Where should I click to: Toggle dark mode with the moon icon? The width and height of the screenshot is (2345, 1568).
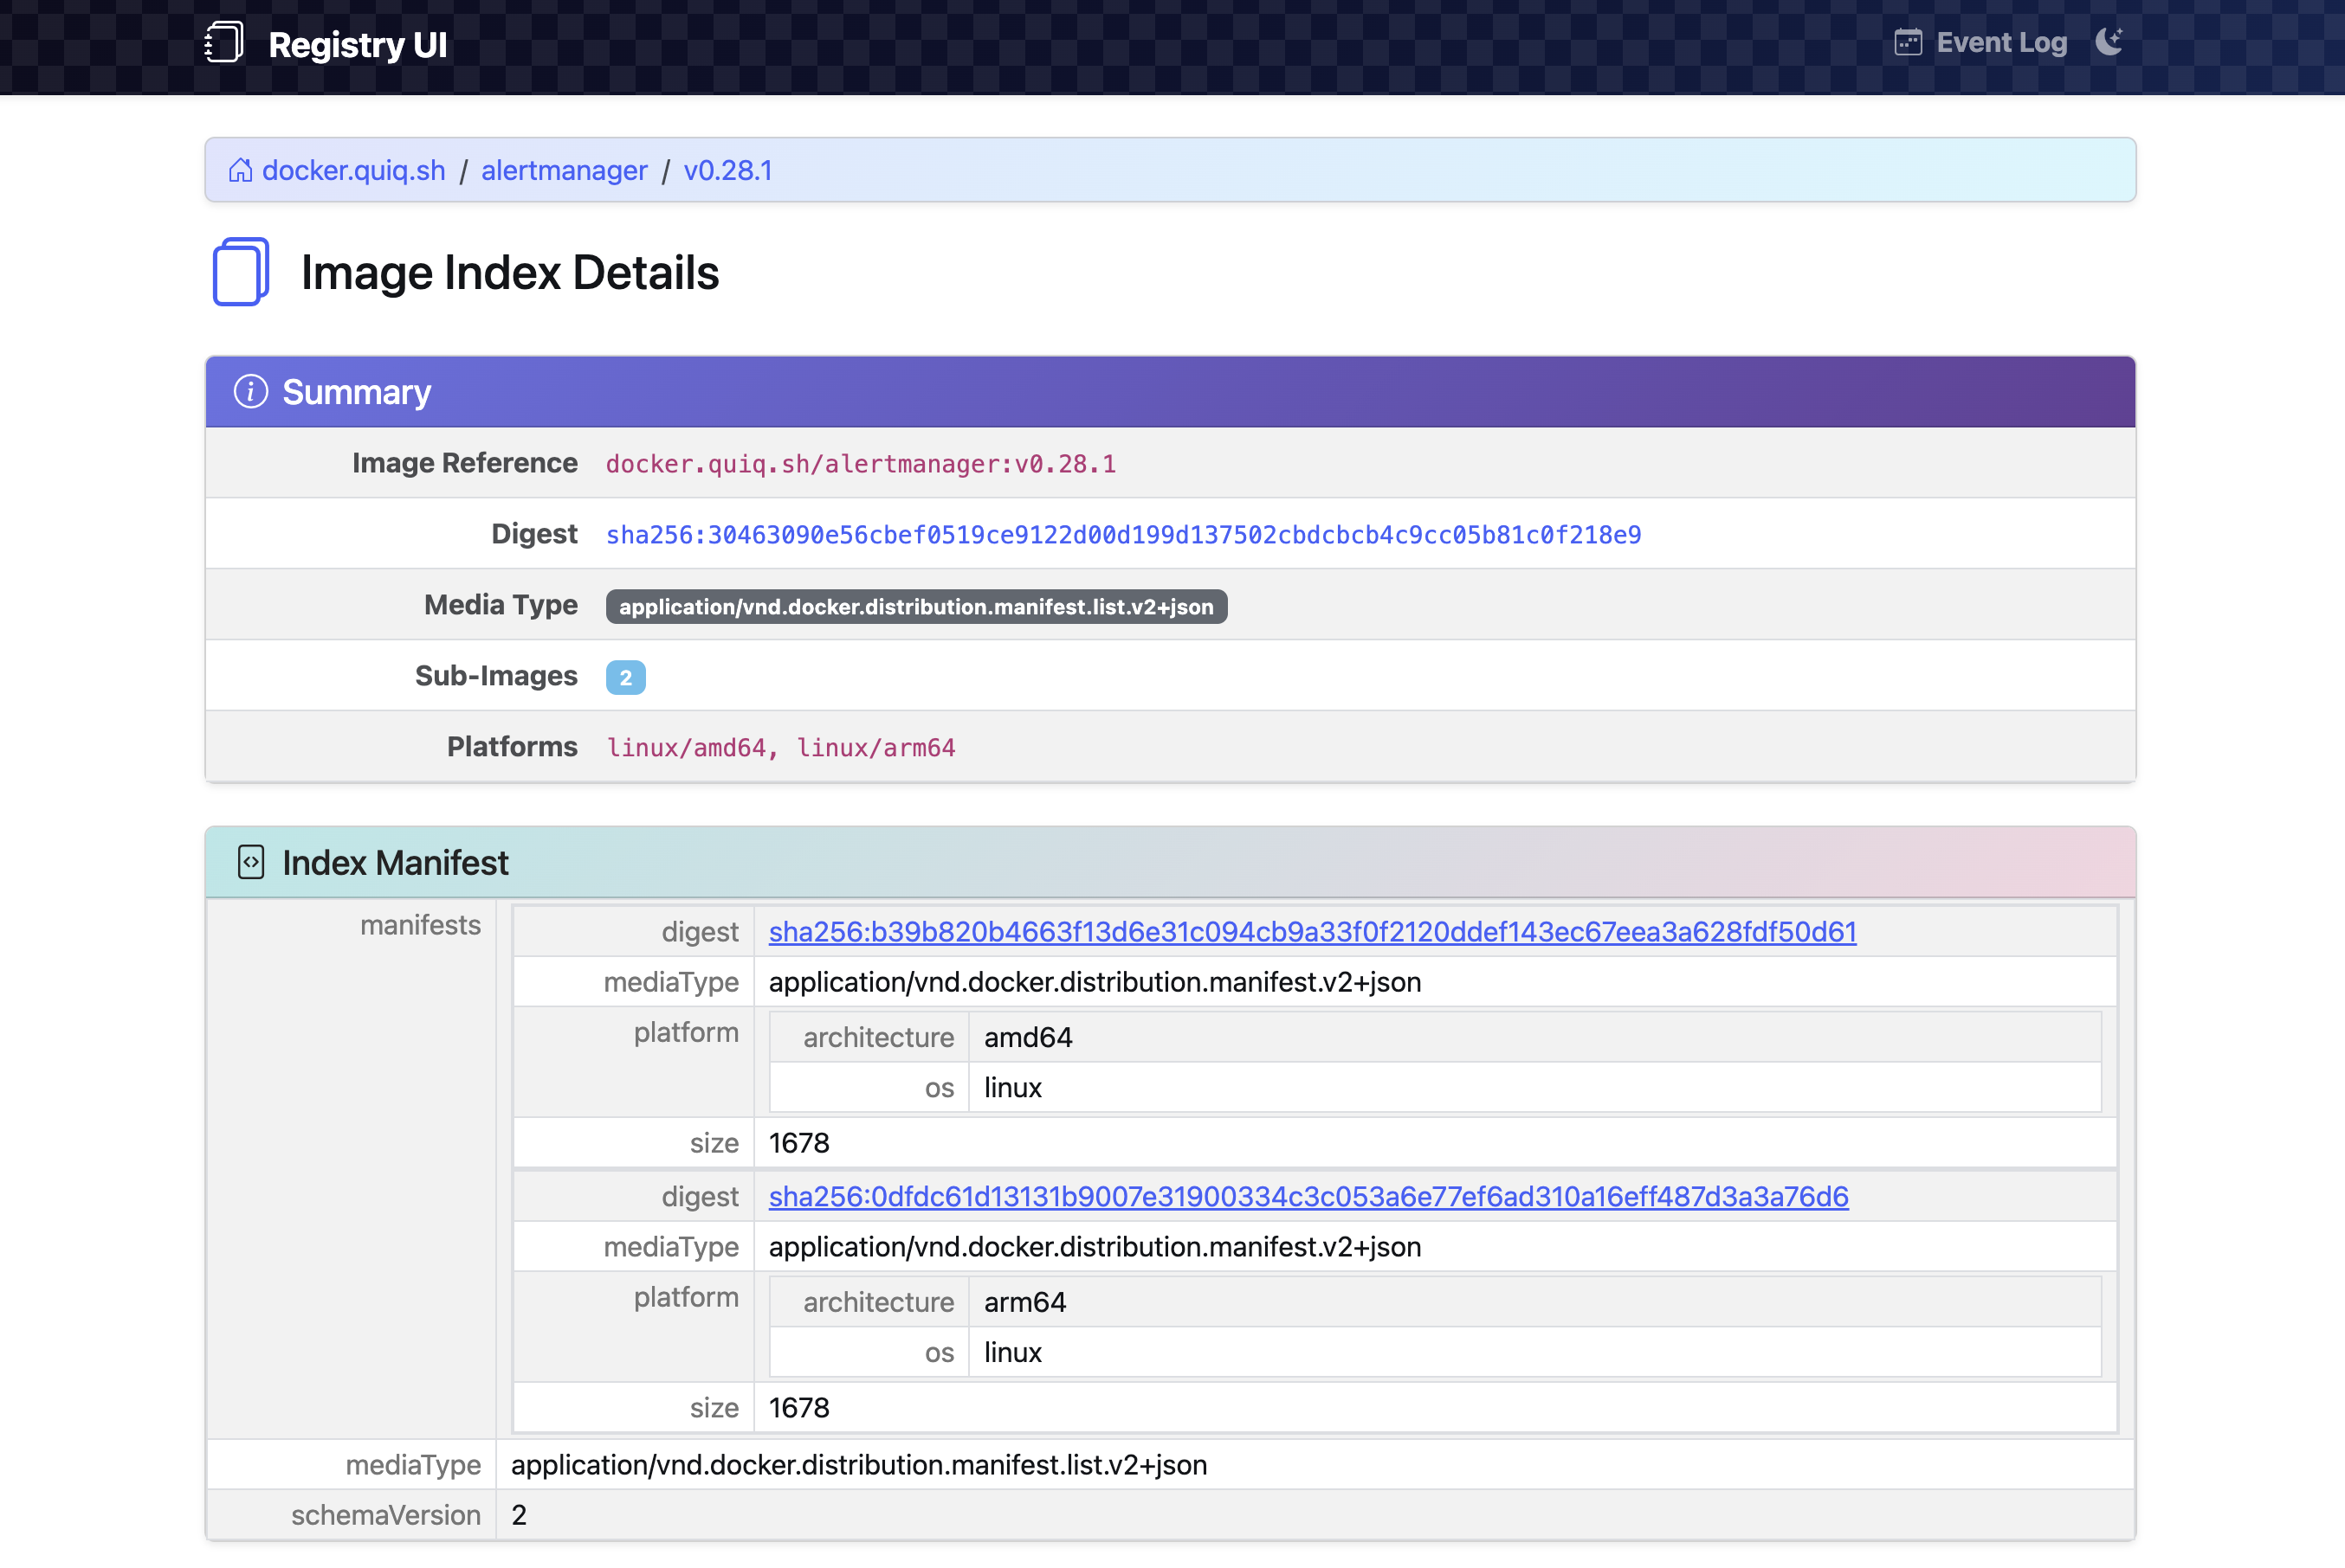(x=2109, y=42)
